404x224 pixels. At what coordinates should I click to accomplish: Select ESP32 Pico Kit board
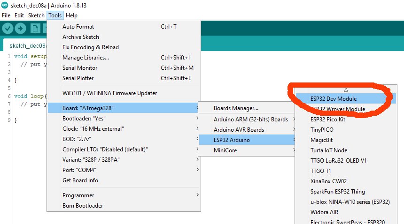(x=346, y=119)
